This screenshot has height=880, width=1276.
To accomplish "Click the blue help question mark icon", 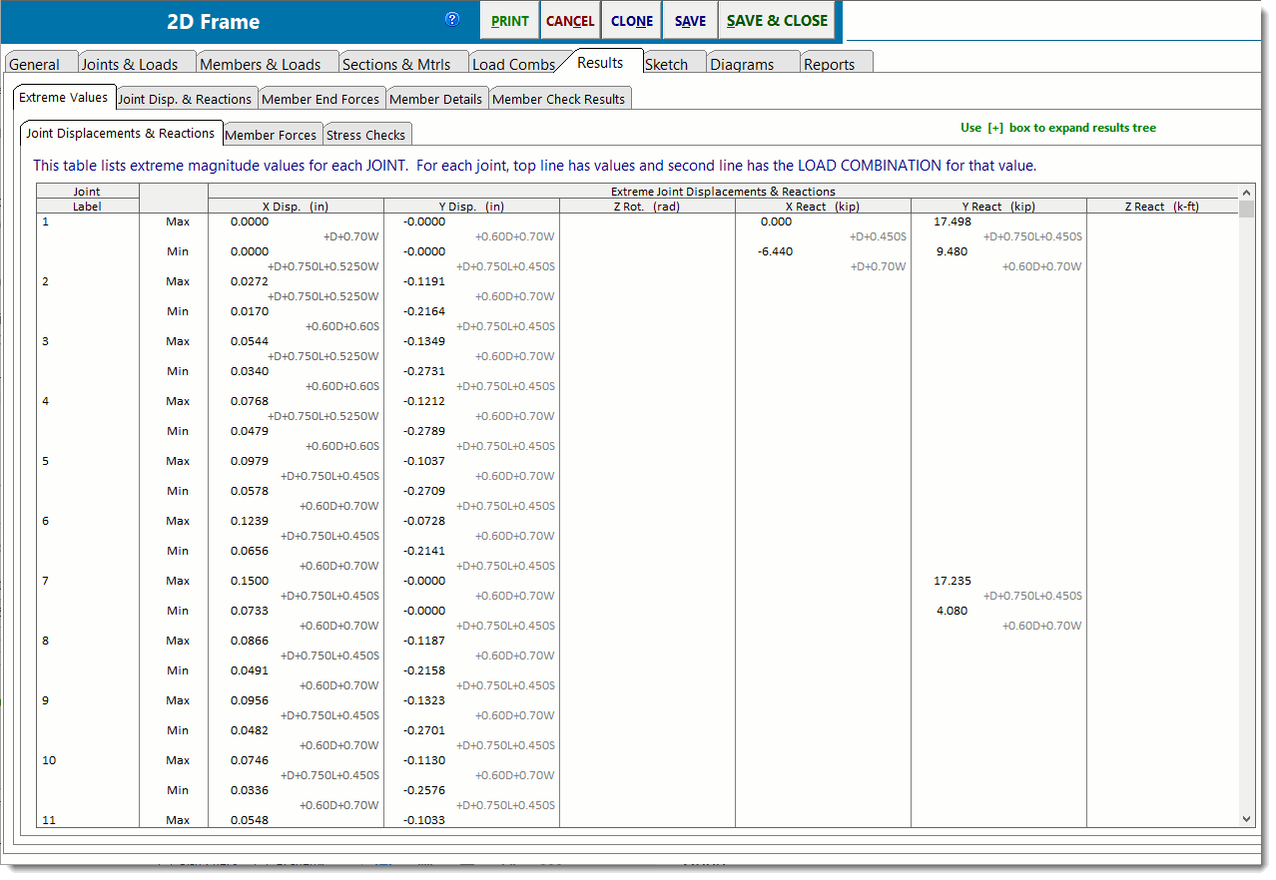I will (x=452, y=19).
